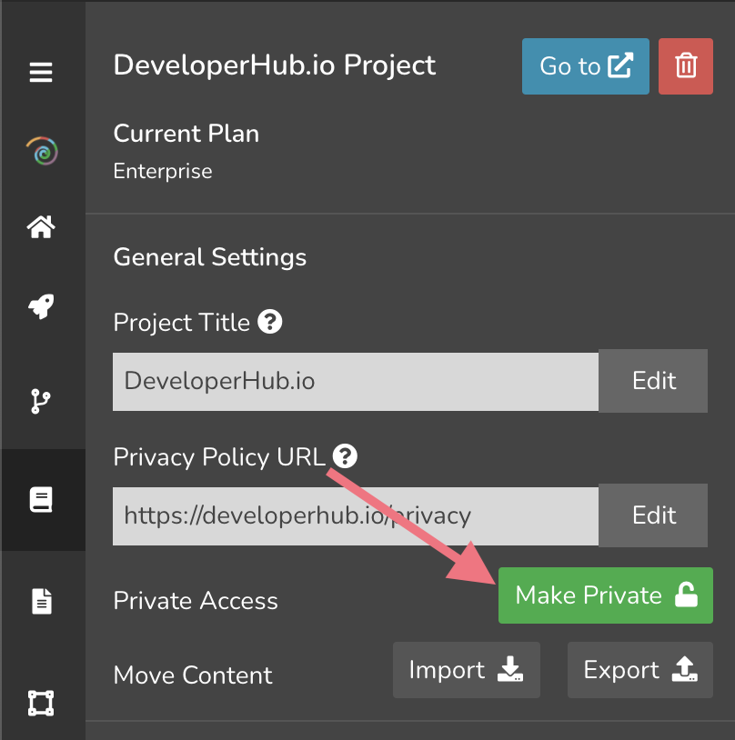Show help for Privacy Policy URL
Screen dimensions: 735x740
tap(345, 456)
